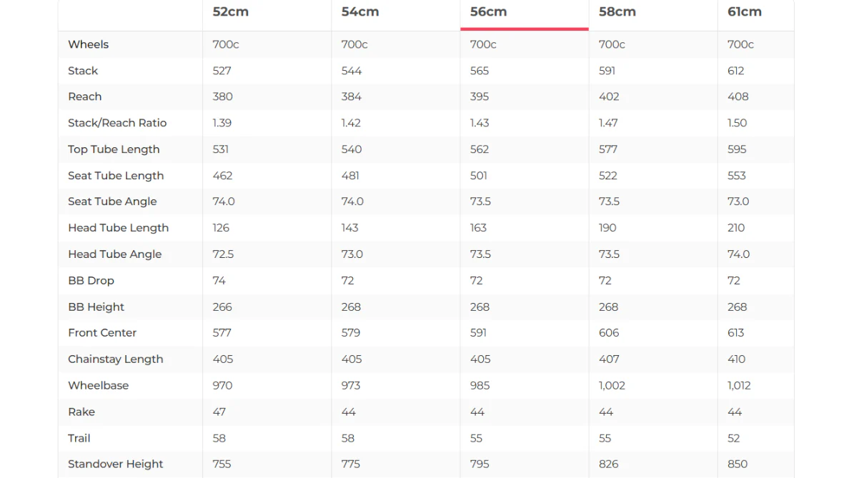The width and height of the screenshot is (849, 478).
Task: Click the 52cm Rake value 47
Action: 219,412
